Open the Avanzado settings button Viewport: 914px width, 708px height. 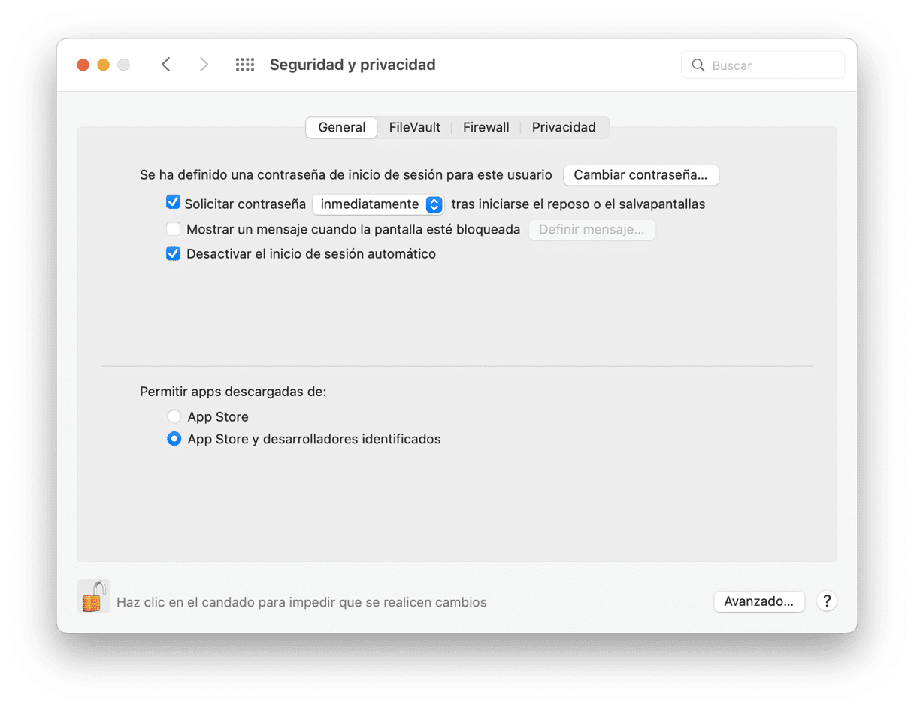coord(759,601)
